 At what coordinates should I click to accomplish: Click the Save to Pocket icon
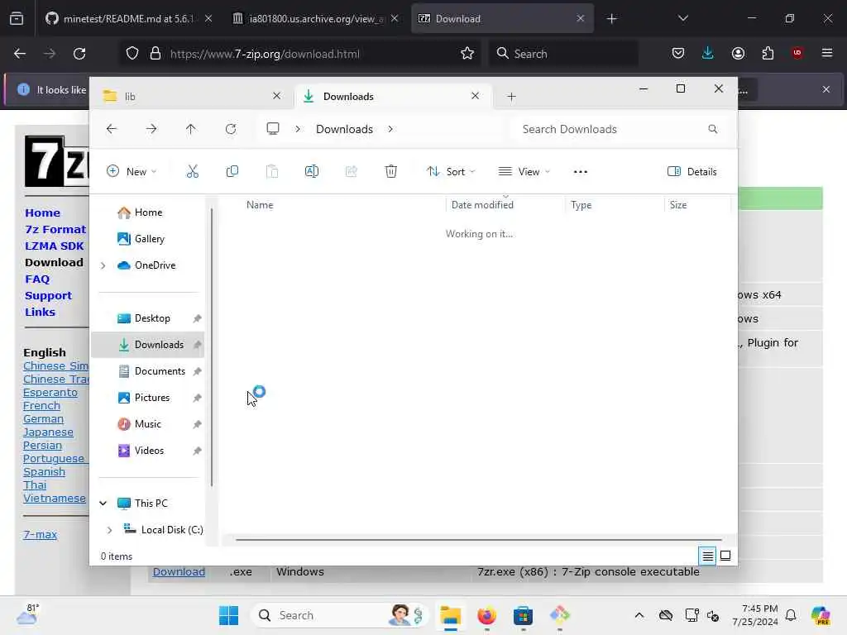tap(678, 53)
